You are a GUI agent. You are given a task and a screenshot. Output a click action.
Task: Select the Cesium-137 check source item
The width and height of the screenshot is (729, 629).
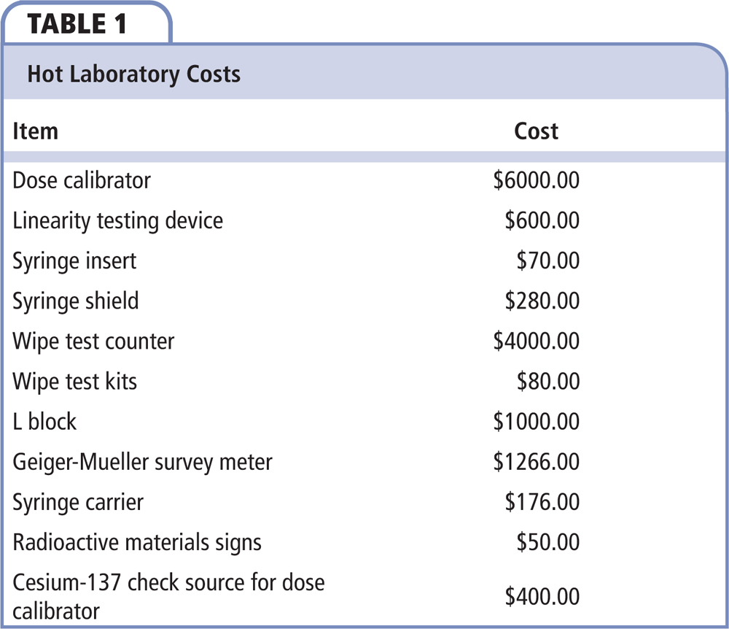pyautogui.click(x=168, y=595)
